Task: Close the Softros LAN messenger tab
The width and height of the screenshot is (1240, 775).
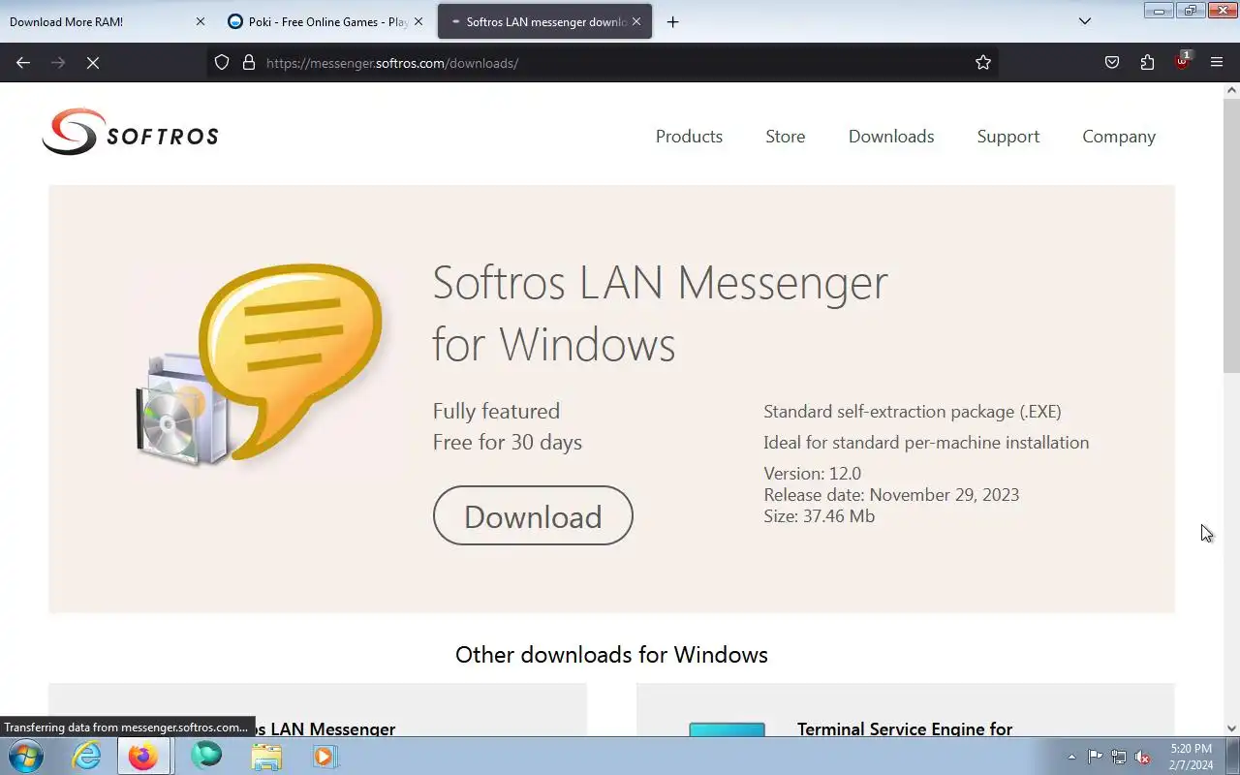Action: pyautogui.click(x=636, y=21)
